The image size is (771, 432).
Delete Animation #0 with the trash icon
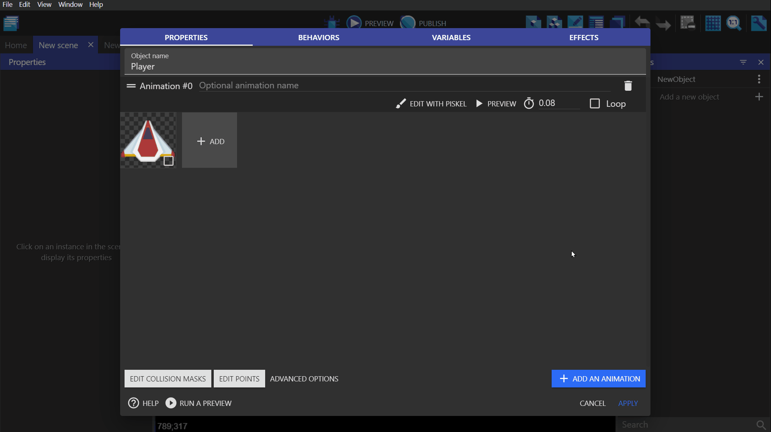(628, 86)
